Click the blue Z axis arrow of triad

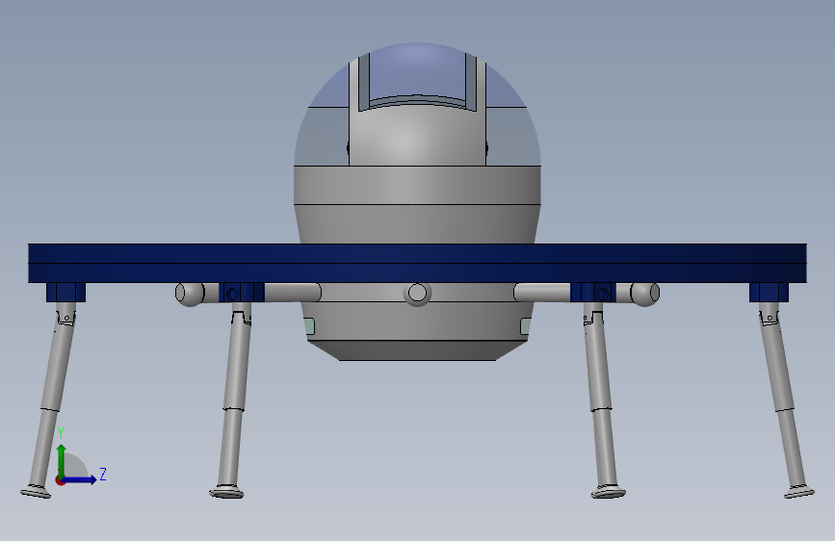80,479
